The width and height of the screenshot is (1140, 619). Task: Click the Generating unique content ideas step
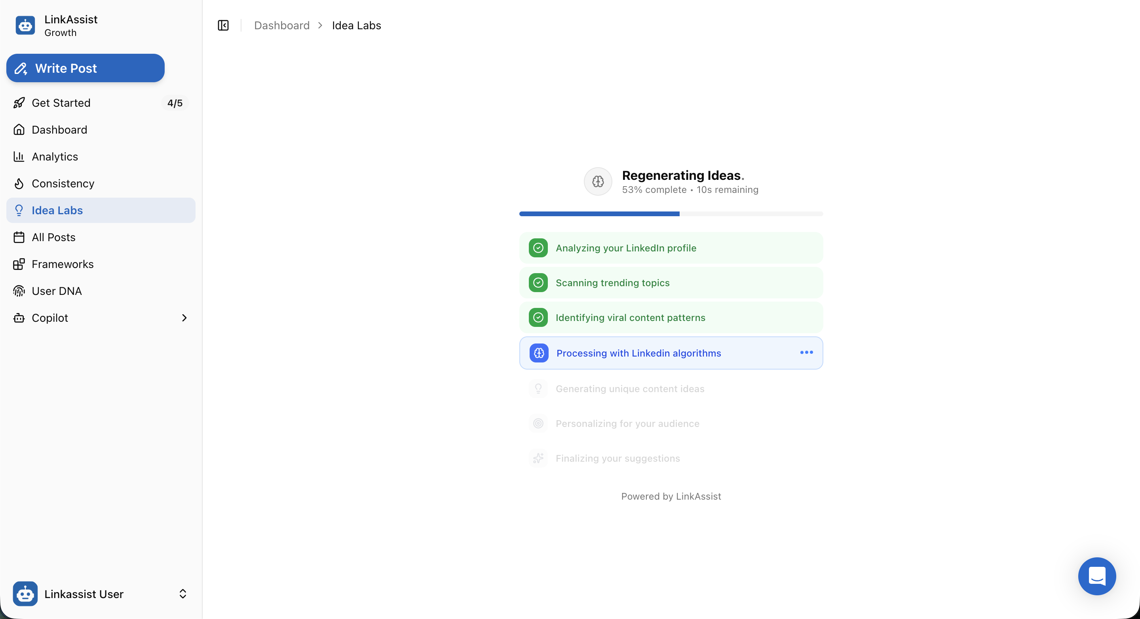671,389
